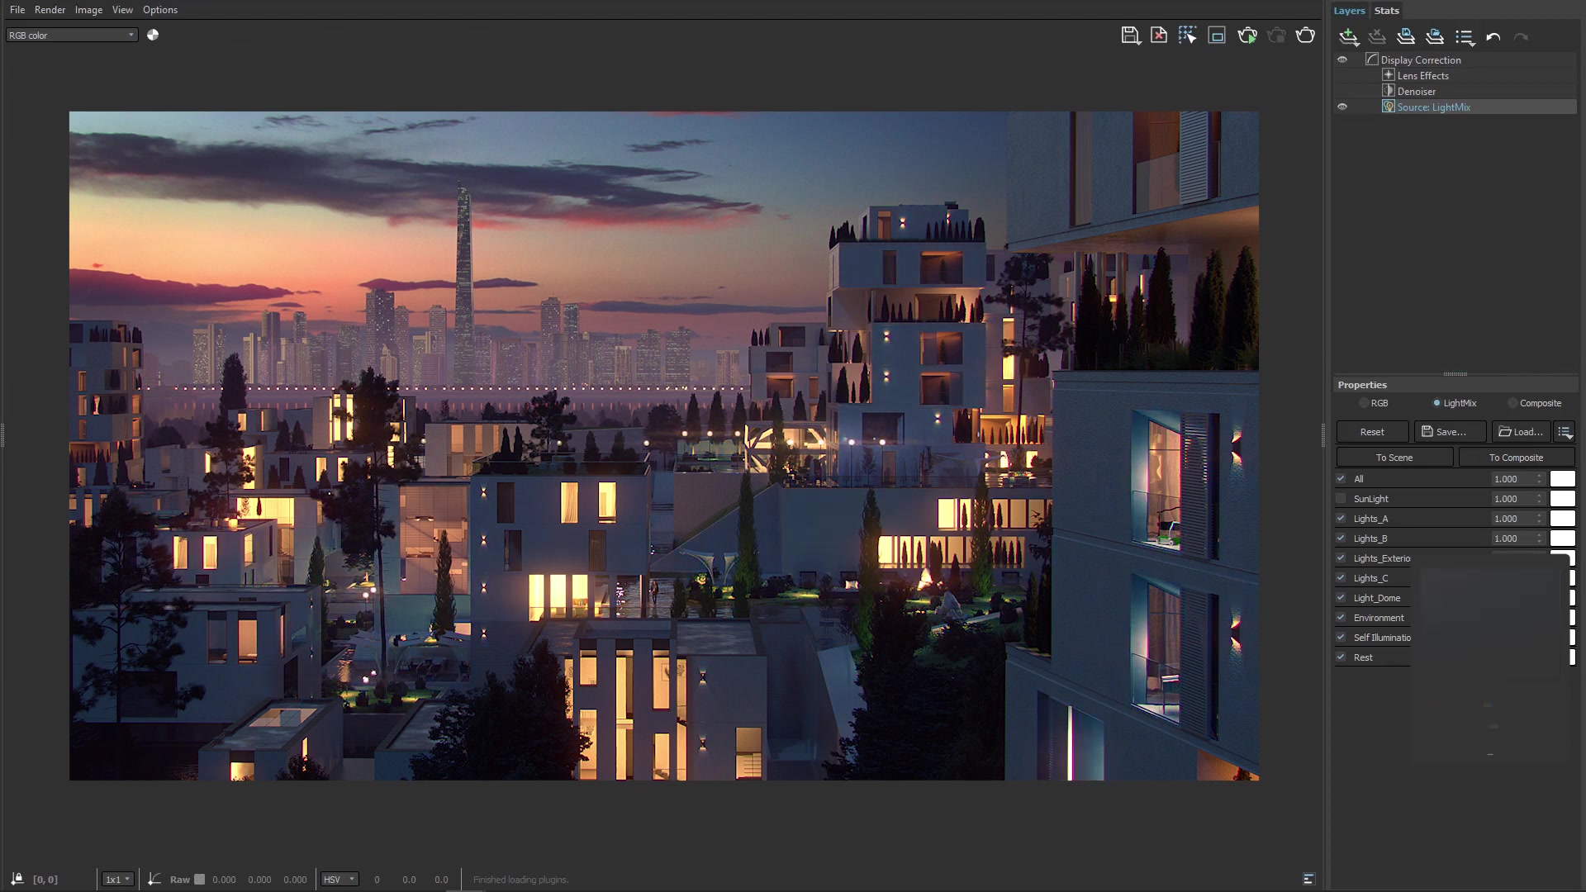Add a new correction layer

pos(1349,36)
